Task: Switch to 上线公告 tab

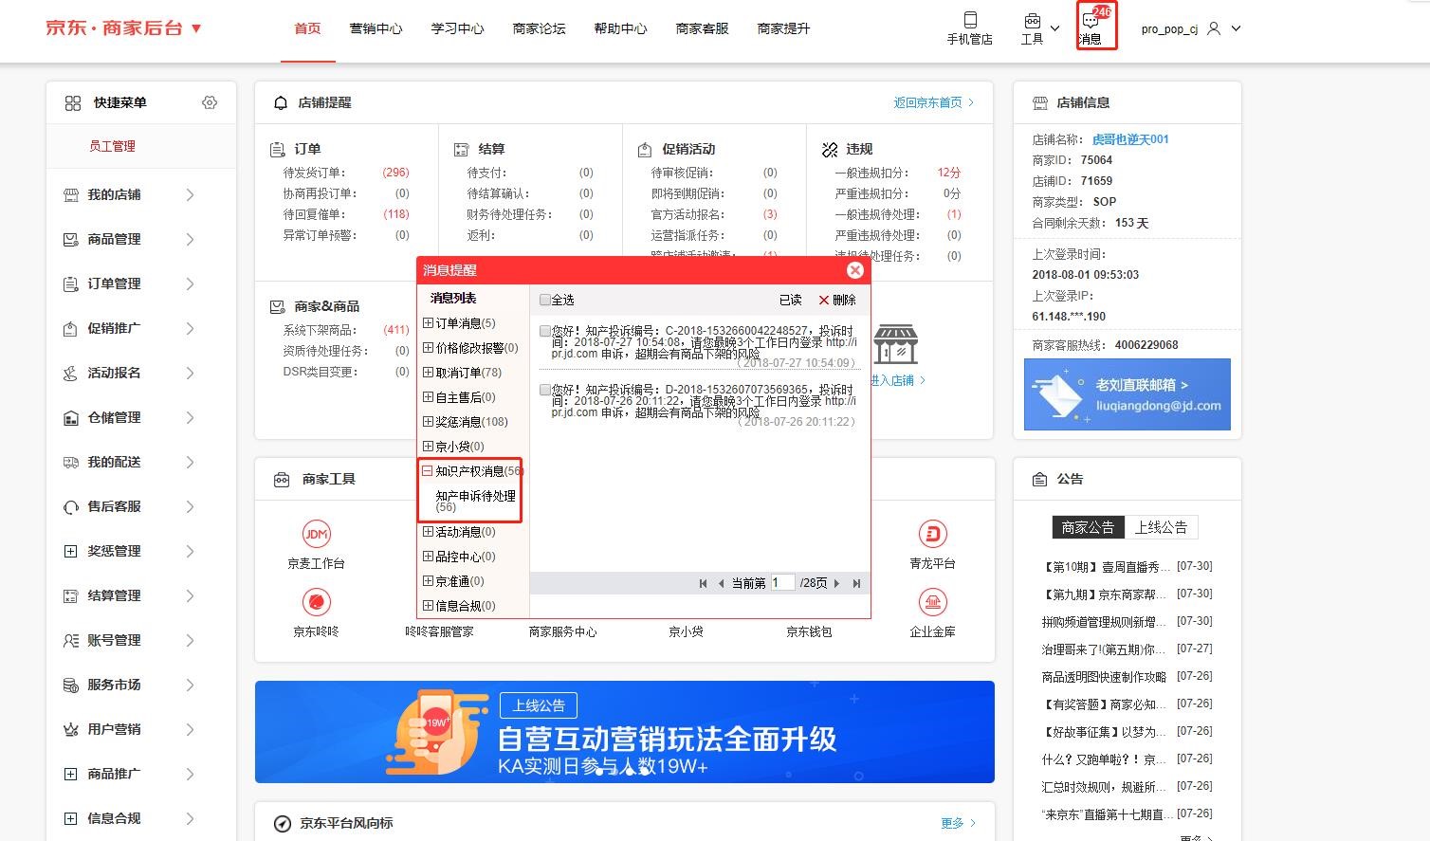Action: click(1161, 527)
